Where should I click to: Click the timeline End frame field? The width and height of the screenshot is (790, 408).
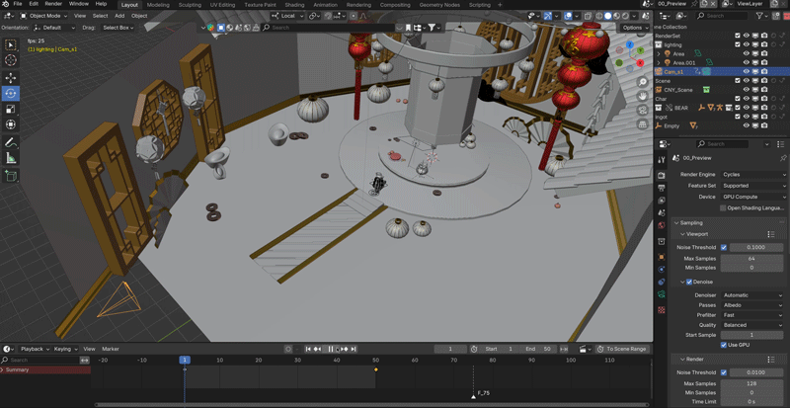click(x=539, y=349)
